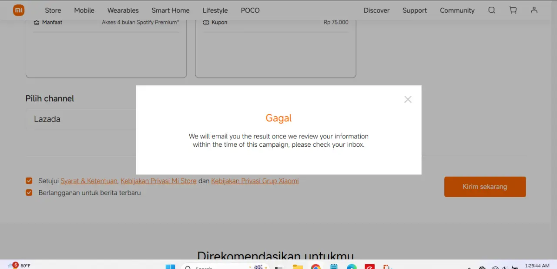Open the user account icon
The image size is (557, 269).
pos(534,10)
